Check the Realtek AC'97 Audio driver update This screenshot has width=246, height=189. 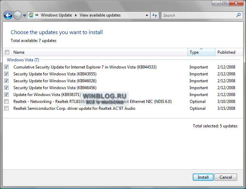click(7, 108)
